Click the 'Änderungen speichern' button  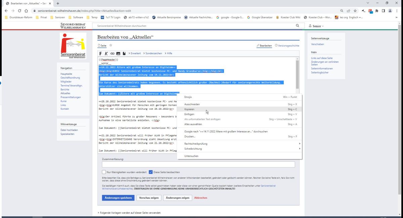(x=118, y=198)
